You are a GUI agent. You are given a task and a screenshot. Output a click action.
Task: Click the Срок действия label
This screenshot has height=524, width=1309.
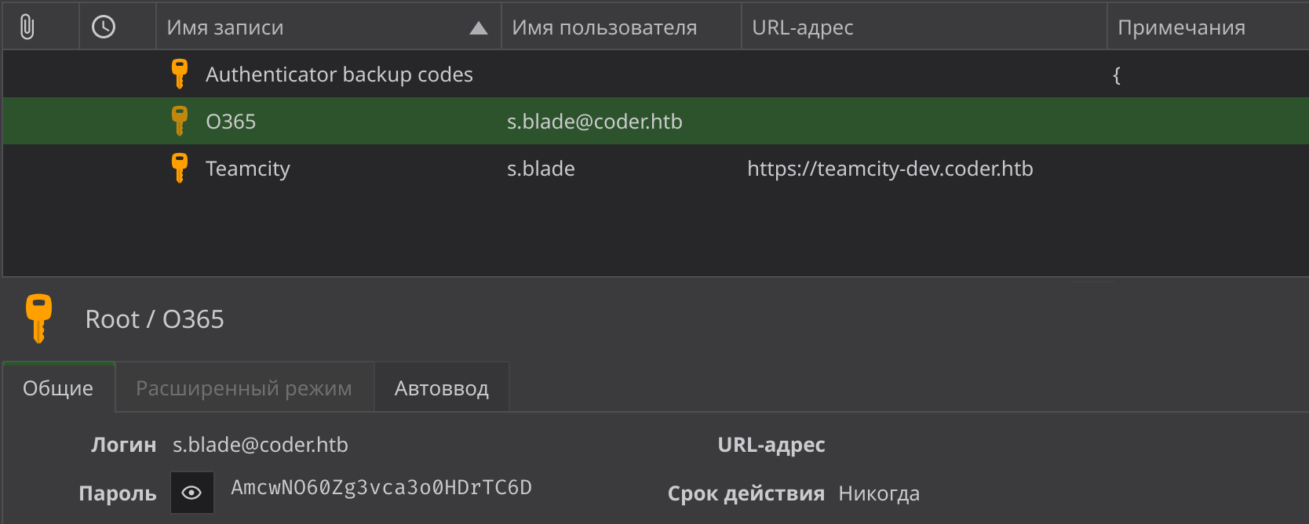[746, 493]
